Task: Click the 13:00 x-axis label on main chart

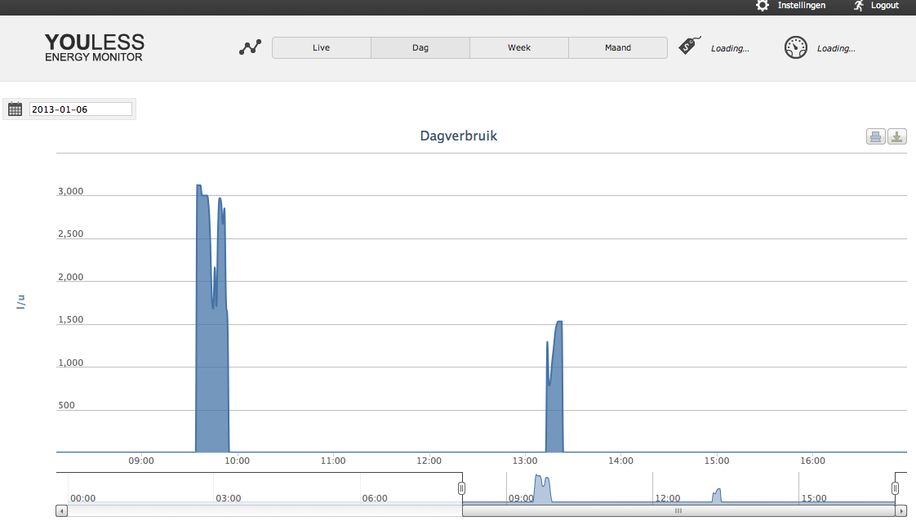Action: (525, 461)
